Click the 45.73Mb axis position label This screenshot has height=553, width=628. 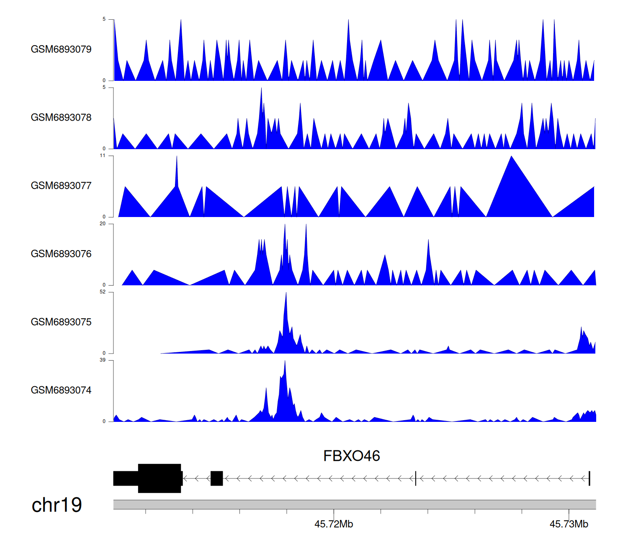coord(569,524)
